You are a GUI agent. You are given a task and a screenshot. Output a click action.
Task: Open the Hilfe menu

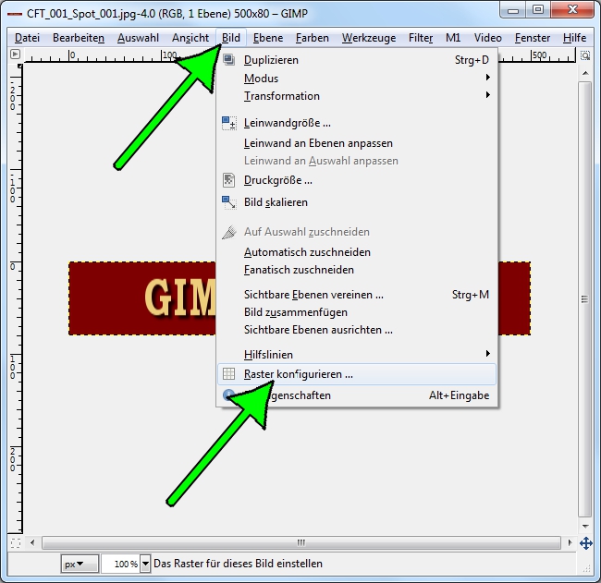coord(574,38)
